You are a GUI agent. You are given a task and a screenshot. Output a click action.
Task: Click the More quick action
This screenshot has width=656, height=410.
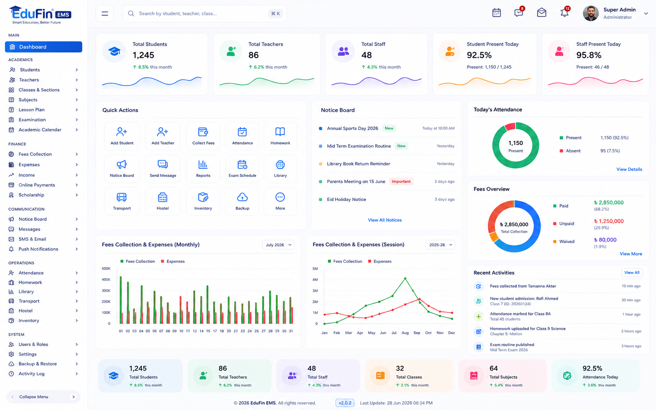(x=280, y=201)
